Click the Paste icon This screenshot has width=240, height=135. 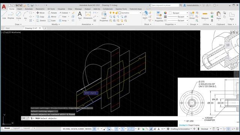(x=219, y=15)
